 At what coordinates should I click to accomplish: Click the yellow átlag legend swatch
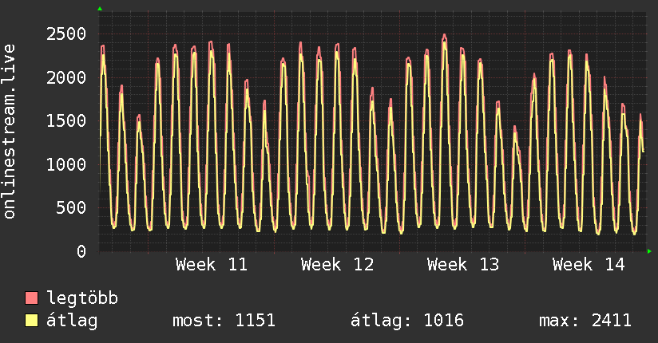click(x=32, y=321)
